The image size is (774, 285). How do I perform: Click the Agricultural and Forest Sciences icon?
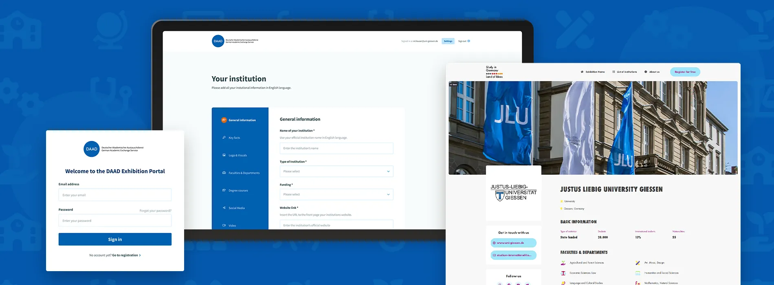tap(563, 263)
